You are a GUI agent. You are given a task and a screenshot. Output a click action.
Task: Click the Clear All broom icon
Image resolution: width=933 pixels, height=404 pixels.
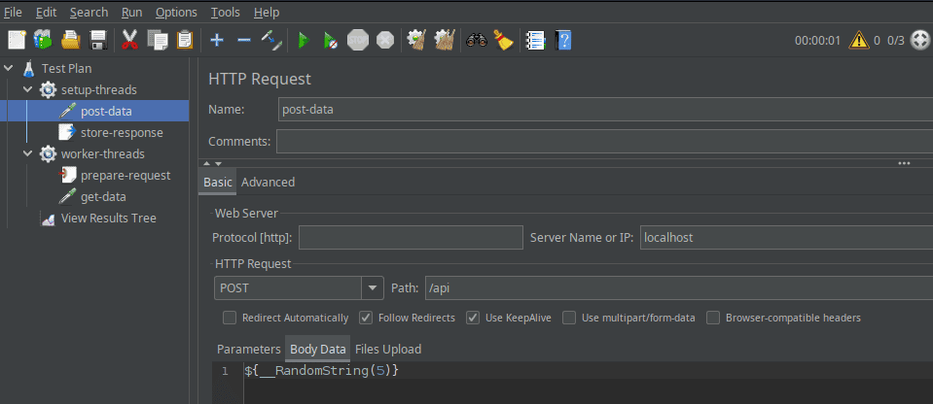[x=503, y=40]
